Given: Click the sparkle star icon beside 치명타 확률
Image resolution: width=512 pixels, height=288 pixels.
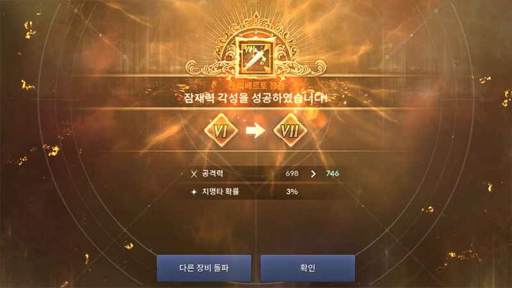Looking at the screenshot, I should [x=194, y=191].
